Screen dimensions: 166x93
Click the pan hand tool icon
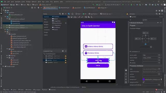point(126,70)
